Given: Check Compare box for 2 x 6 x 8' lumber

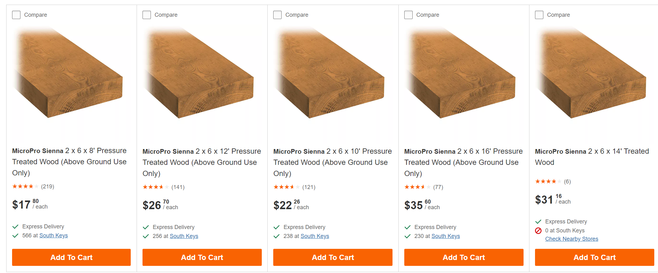Looking at the screenshot, I should [16, 15].
